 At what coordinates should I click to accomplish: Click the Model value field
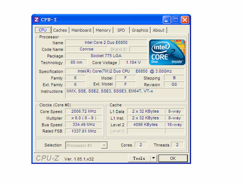tap(125, 78)
